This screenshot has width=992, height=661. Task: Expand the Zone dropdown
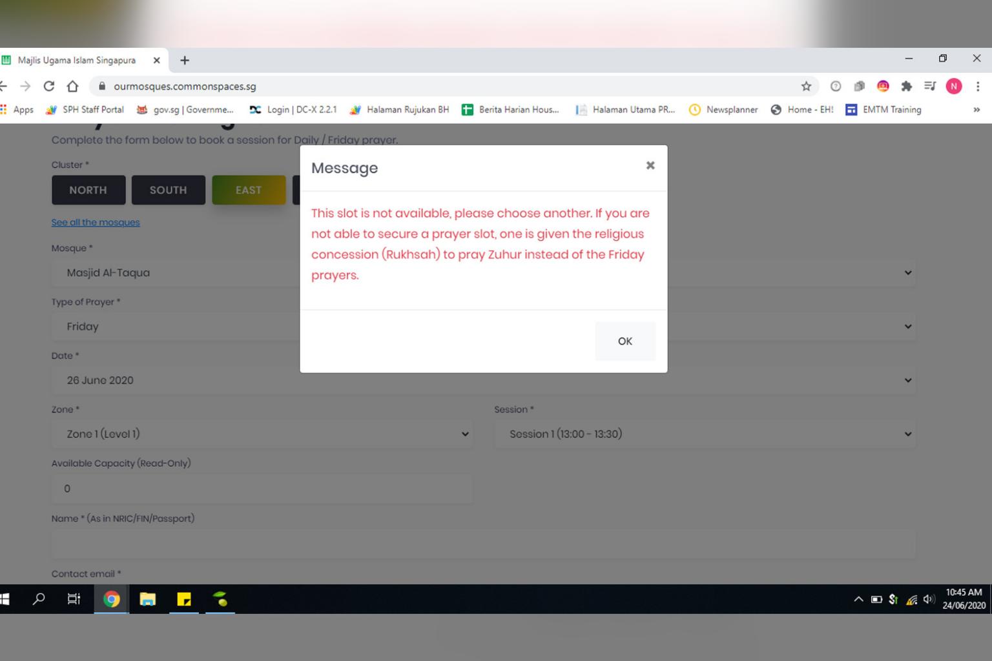coord(262,434)
